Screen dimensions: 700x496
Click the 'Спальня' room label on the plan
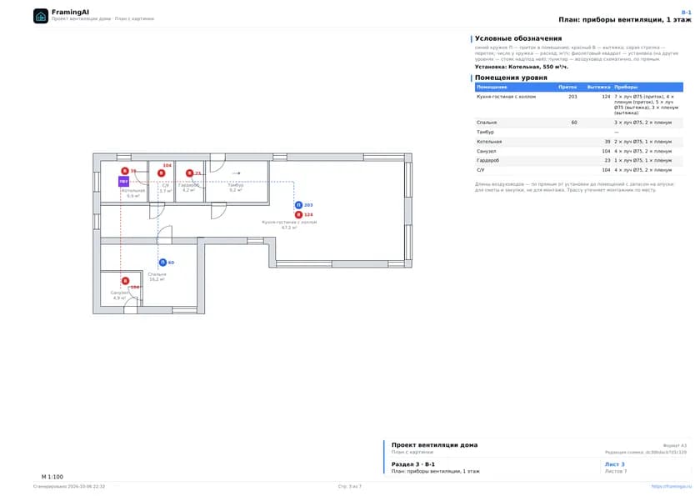coord(157,274)
